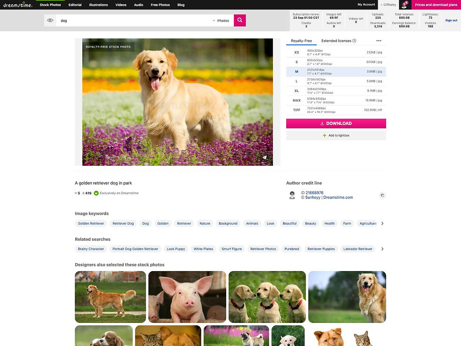
Task: Click the share paper-plane icon on the dog photo
Action: (x=264, y=157)
